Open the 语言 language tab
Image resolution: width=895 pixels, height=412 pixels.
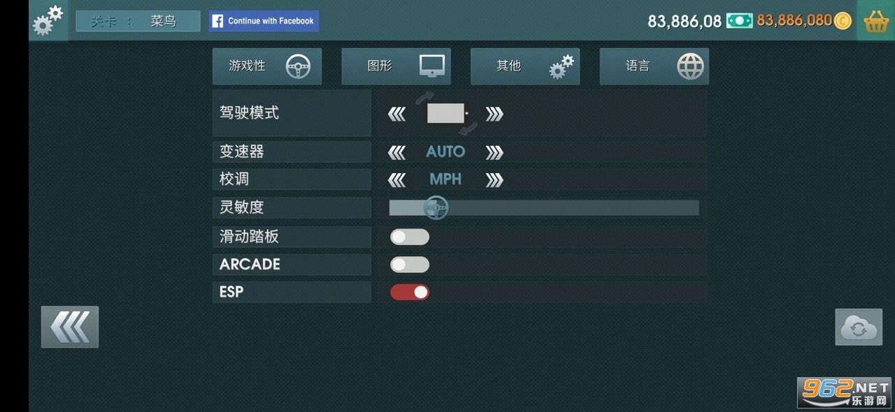pos(654,66)
